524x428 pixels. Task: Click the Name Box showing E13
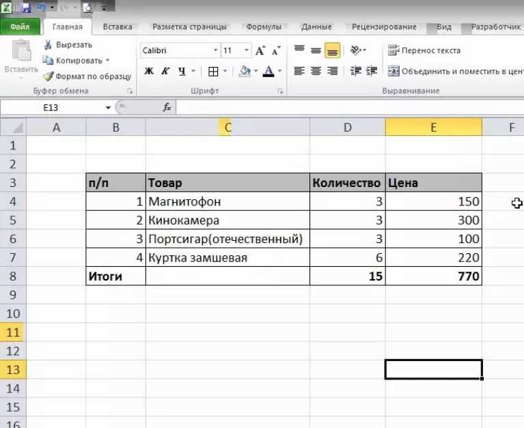[x=51, y=107]
